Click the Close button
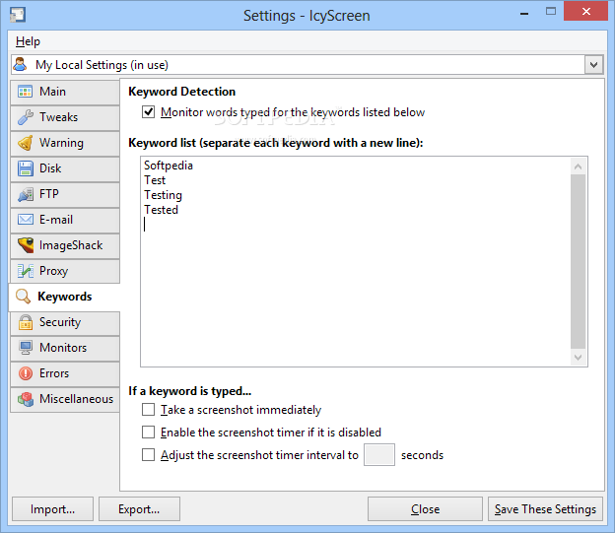This screenshot has width=615, height=533. pyautogui.click(x=425, y=509)
